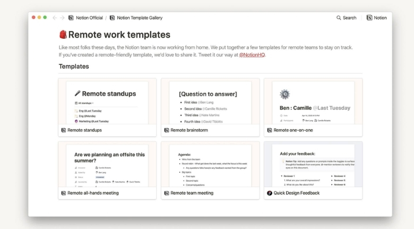Click the back navigation arrow

55,18
